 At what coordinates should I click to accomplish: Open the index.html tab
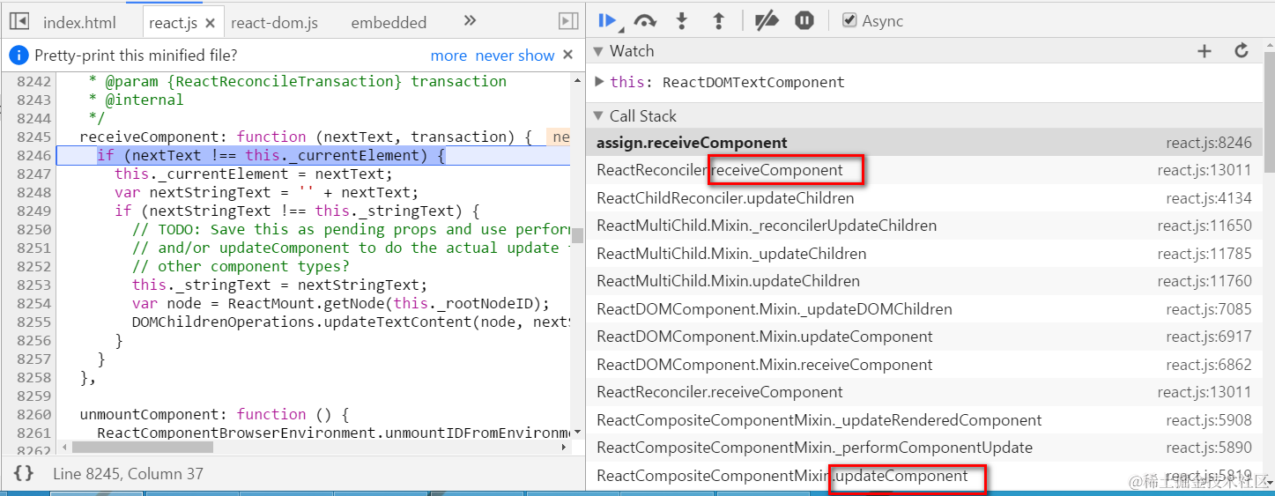(79, 23)
